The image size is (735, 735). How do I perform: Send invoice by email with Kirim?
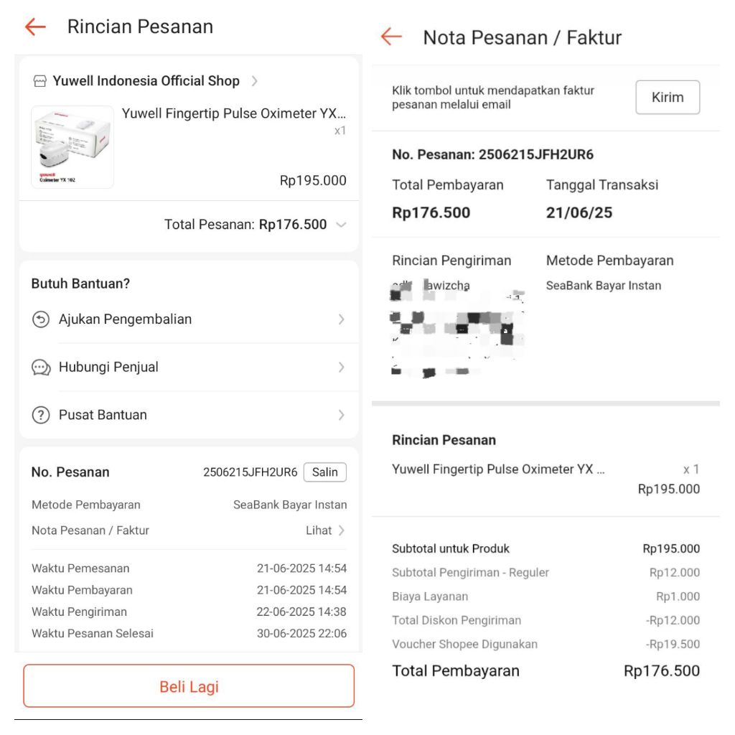[667, 98]
